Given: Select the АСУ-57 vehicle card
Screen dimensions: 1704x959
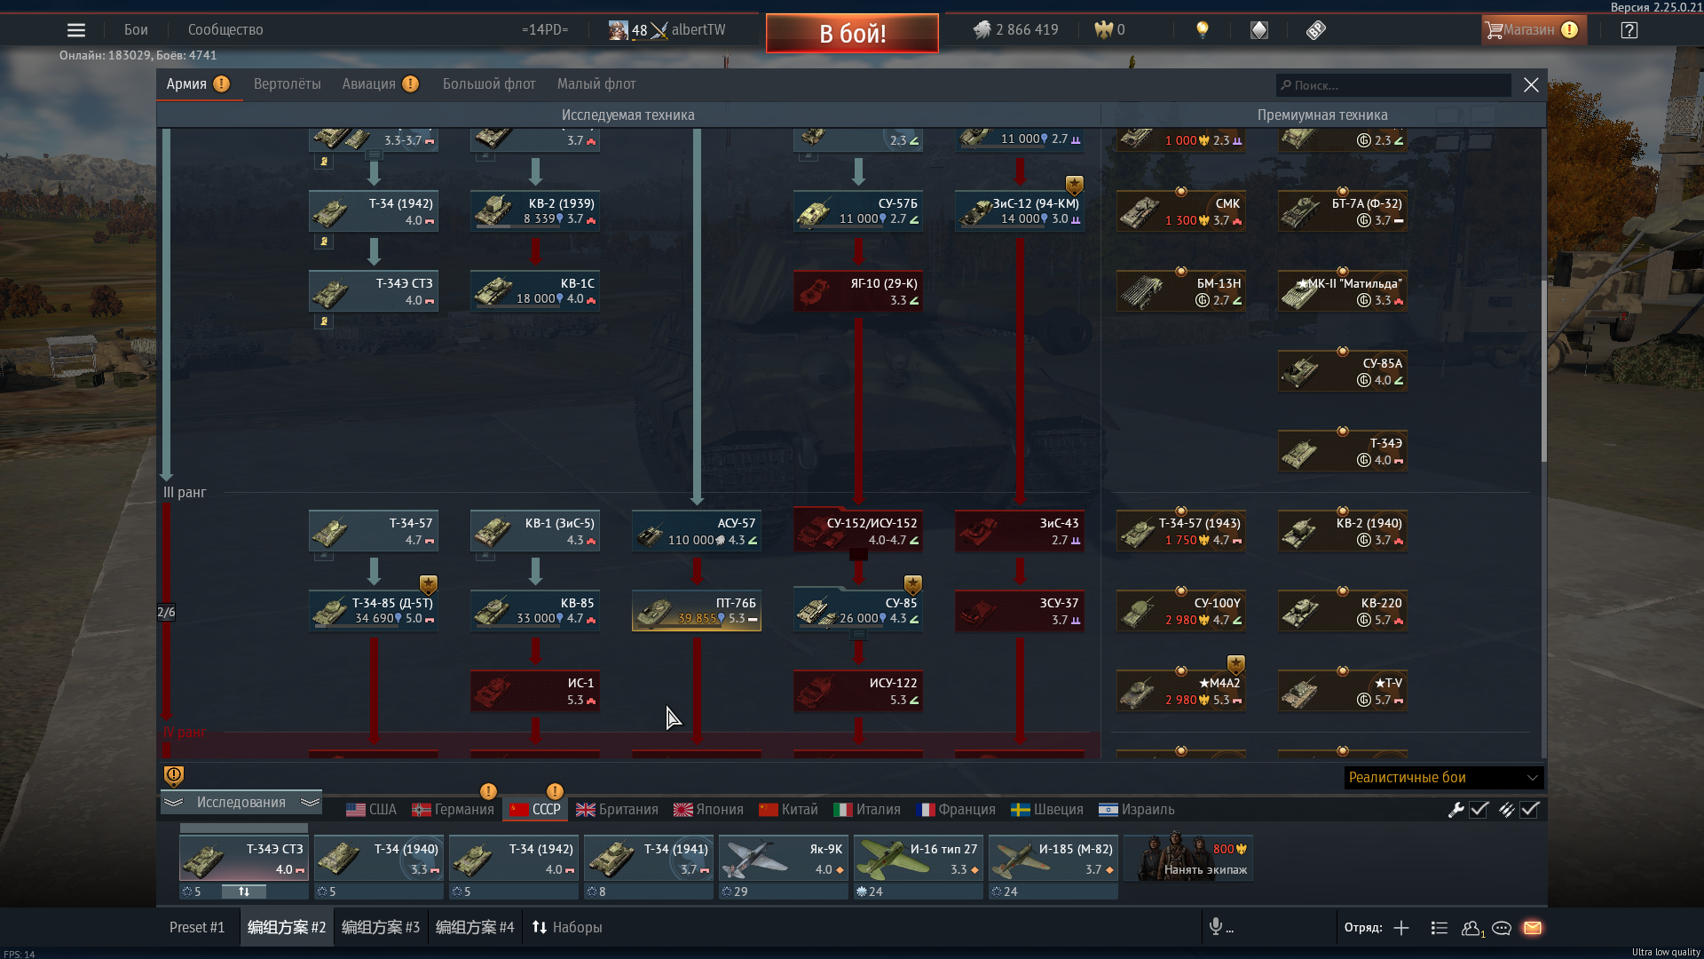Looking at the screenshot, I should coord(697,530).
